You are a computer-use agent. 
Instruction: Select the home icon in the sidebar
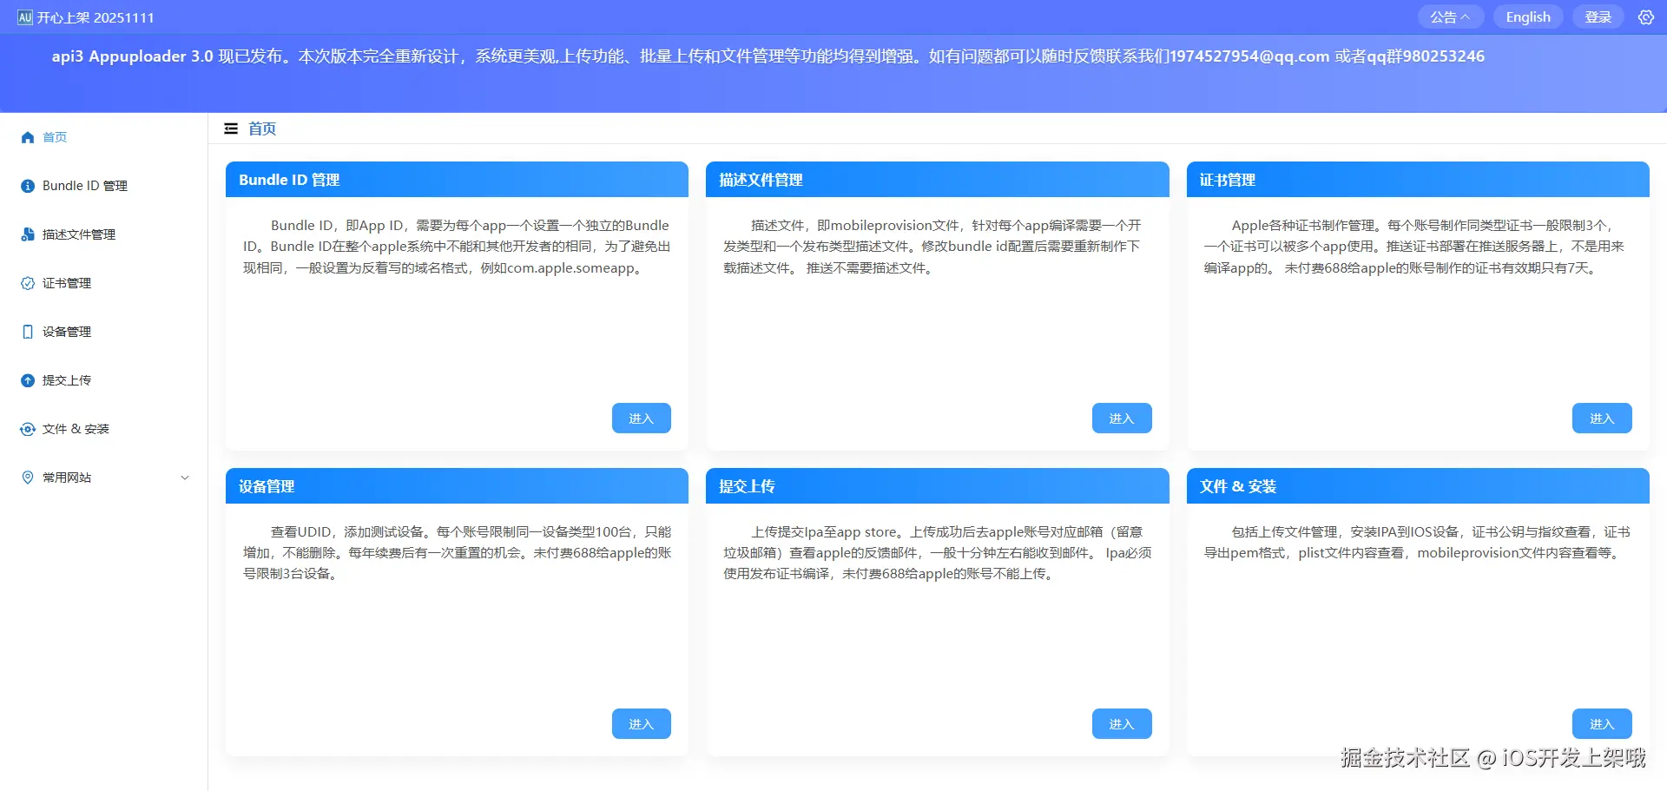click(x=27, y=136)
